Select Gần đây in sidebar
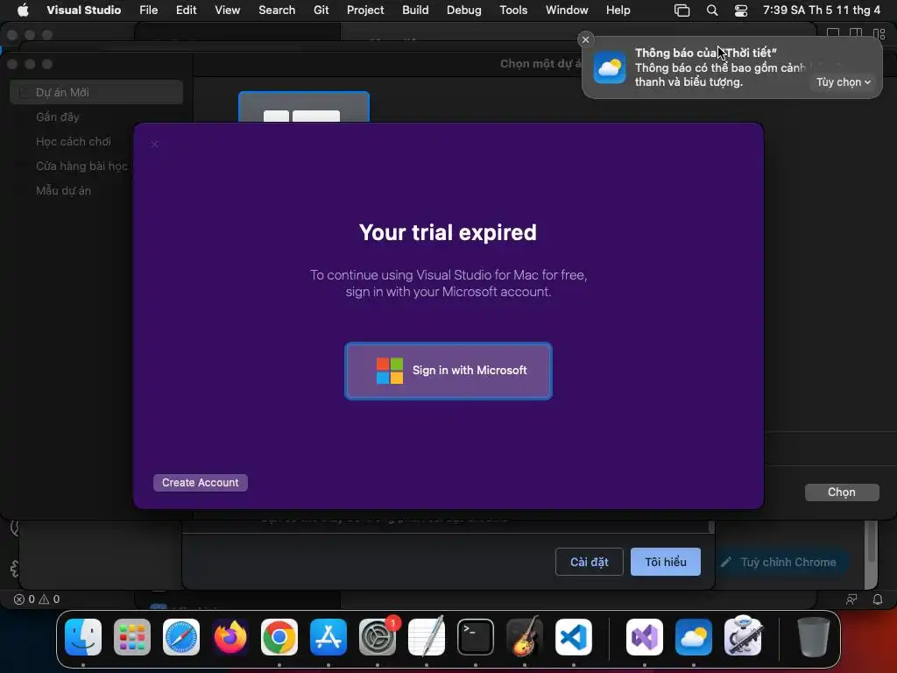897x673 pixels. point(57,117)
